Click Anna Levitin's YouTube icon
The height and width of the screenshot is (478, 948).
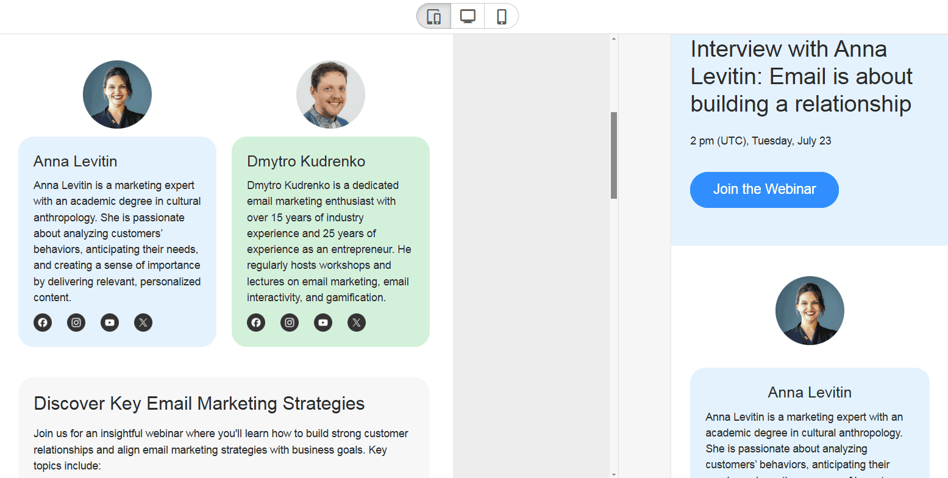(110, 323)
